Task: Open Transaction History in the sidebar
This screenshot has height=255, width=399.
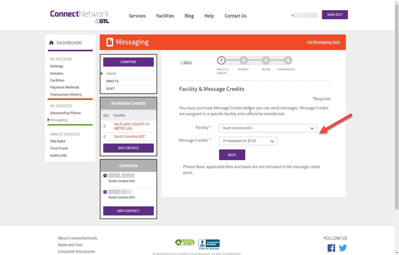Action: 66,94
